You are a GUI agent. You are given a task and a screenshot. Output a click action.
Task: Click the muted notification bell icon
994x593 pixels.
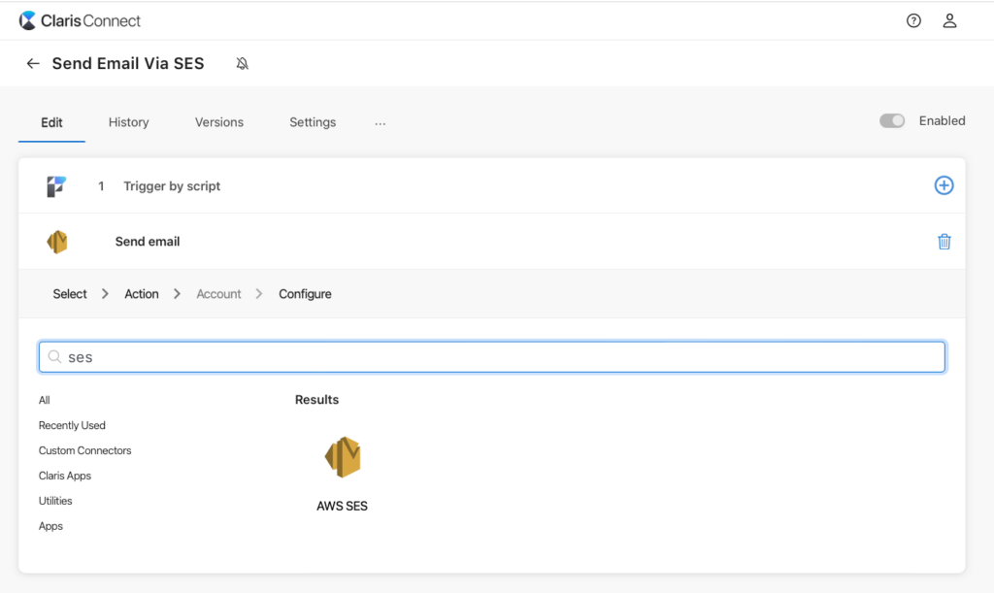[x=242, y=63]
